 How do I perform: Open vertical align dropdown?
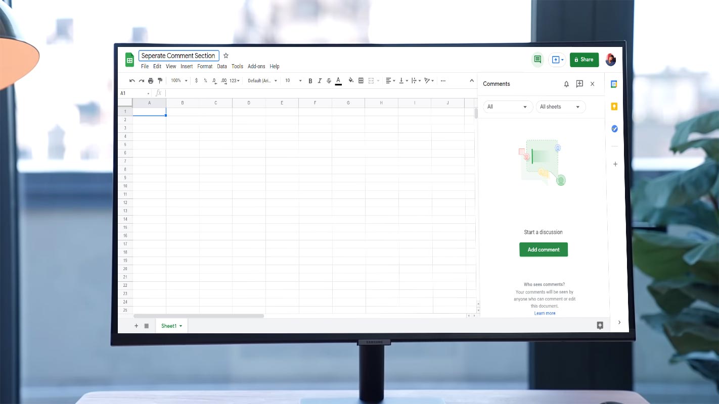(403, 81)
